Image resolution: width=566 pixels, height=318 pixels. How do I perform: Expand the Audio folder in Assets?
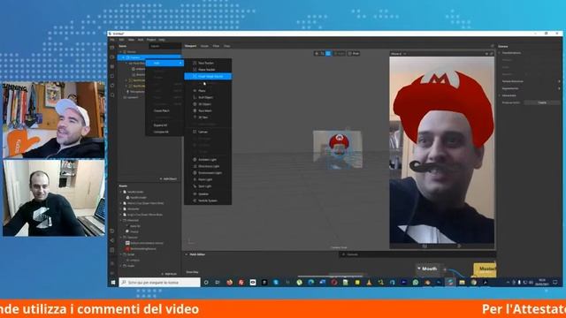coord(121,266)
